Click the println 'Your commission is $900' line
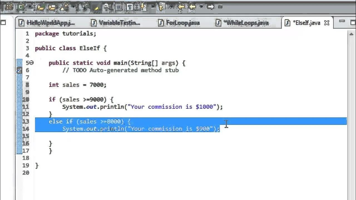The height and width of the screenshot is (200, 356). [x=141, y=129]
